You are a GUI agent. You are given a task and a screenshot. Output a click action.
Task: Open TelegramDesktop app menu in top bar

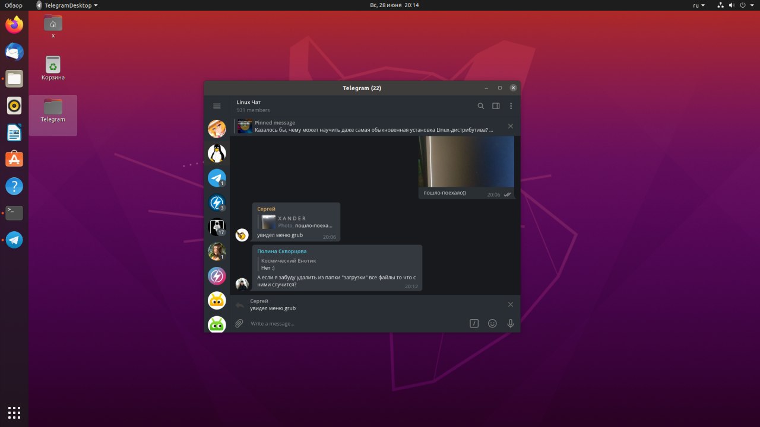[x=67, y=5]
